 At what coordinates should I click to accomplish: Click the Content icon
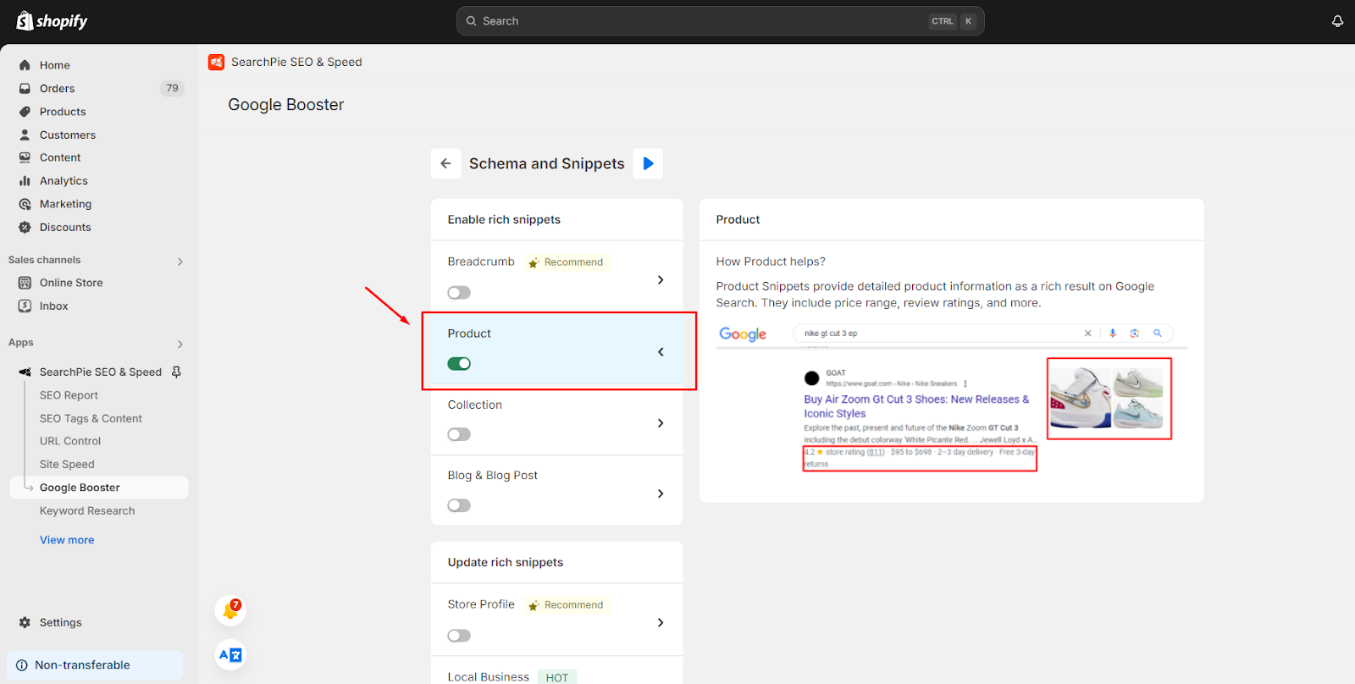(x=25, y=157)
